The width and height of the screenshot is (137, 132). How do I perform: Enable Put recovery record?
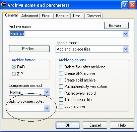click(61, 93)
